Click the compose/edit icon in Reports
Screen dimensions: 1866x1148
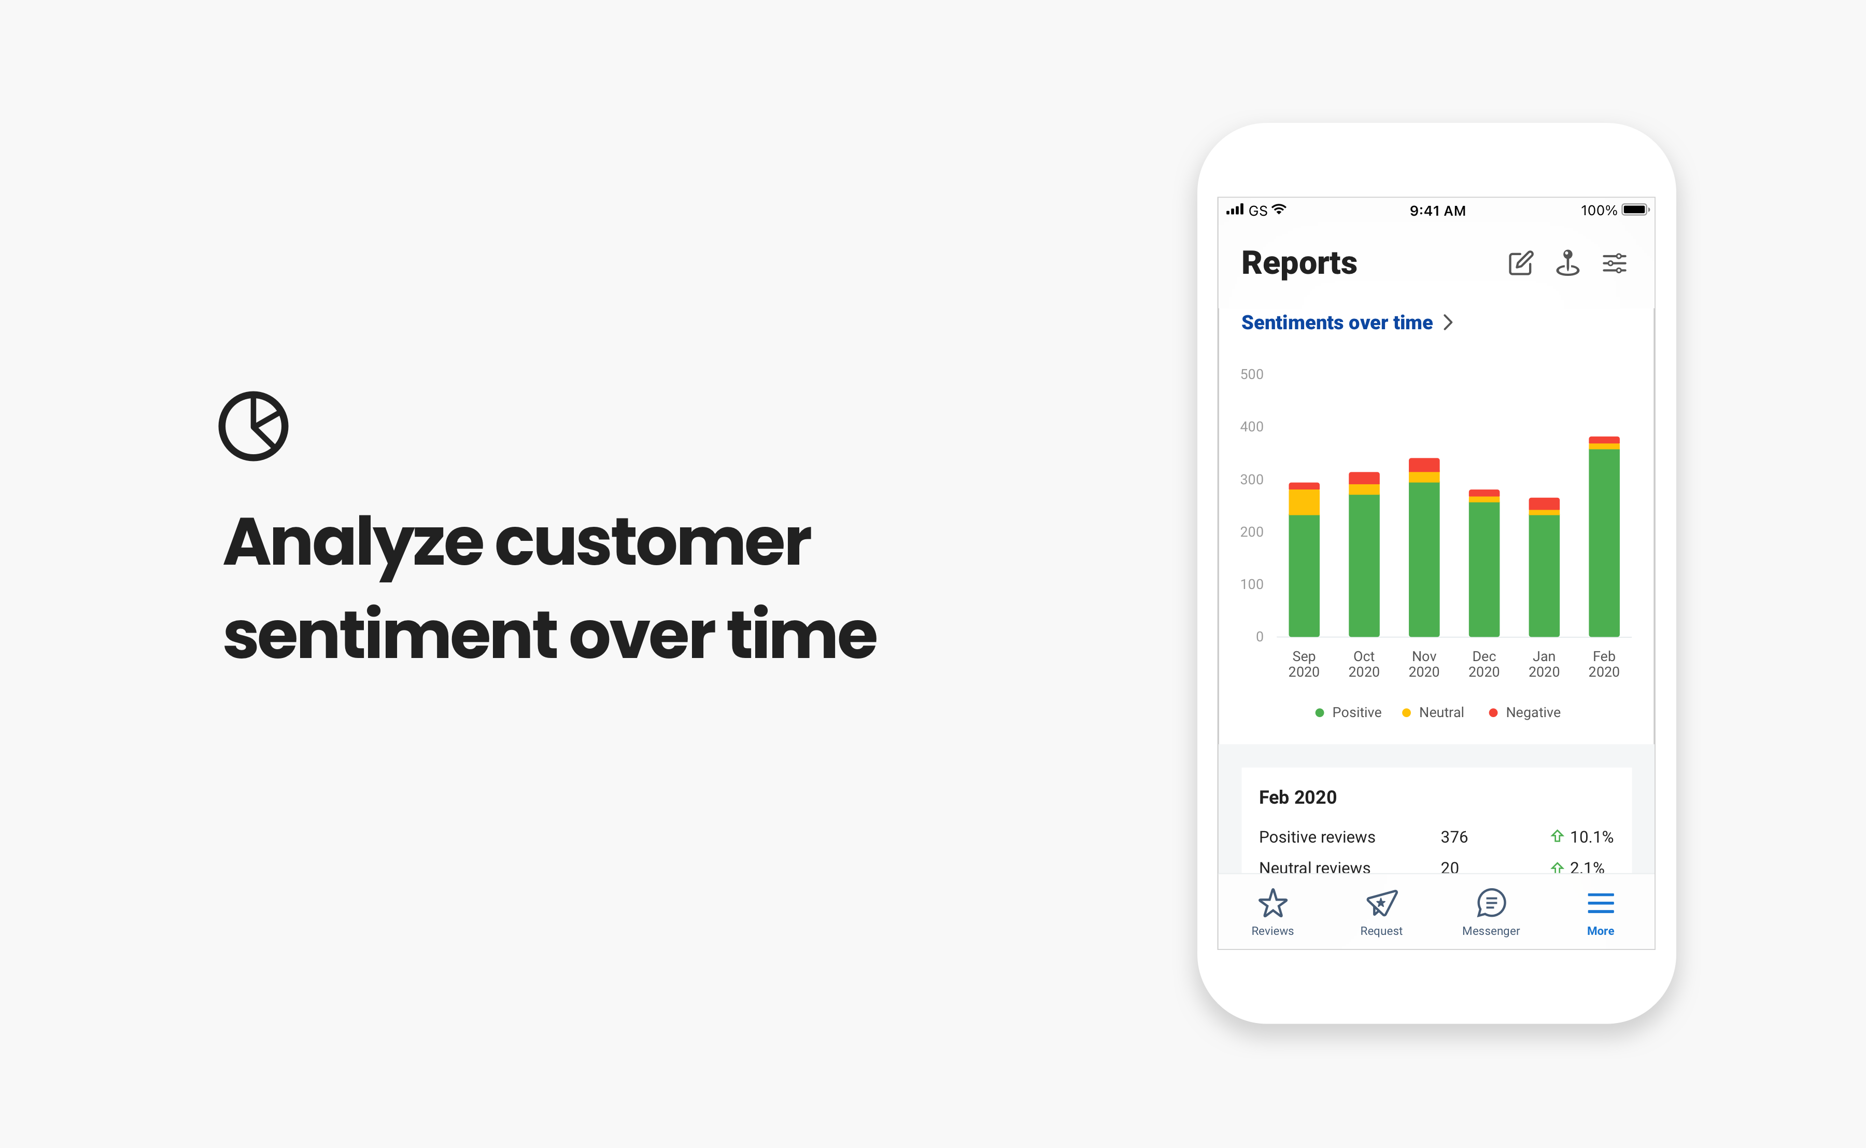tap(1519, 263)
